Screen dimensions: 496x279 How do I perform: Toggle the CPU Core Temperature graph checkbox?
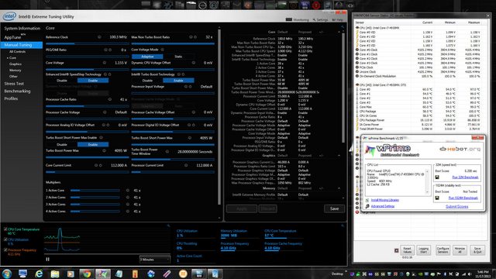5,229
